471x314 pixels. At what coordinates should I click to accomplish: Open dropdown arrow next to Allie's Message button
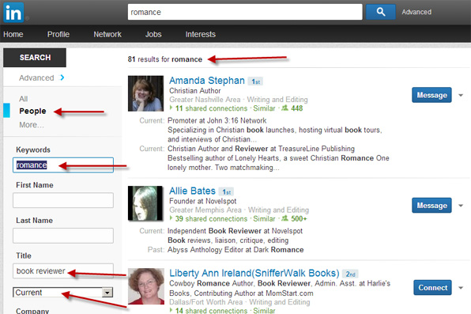(x=461, y=206)
